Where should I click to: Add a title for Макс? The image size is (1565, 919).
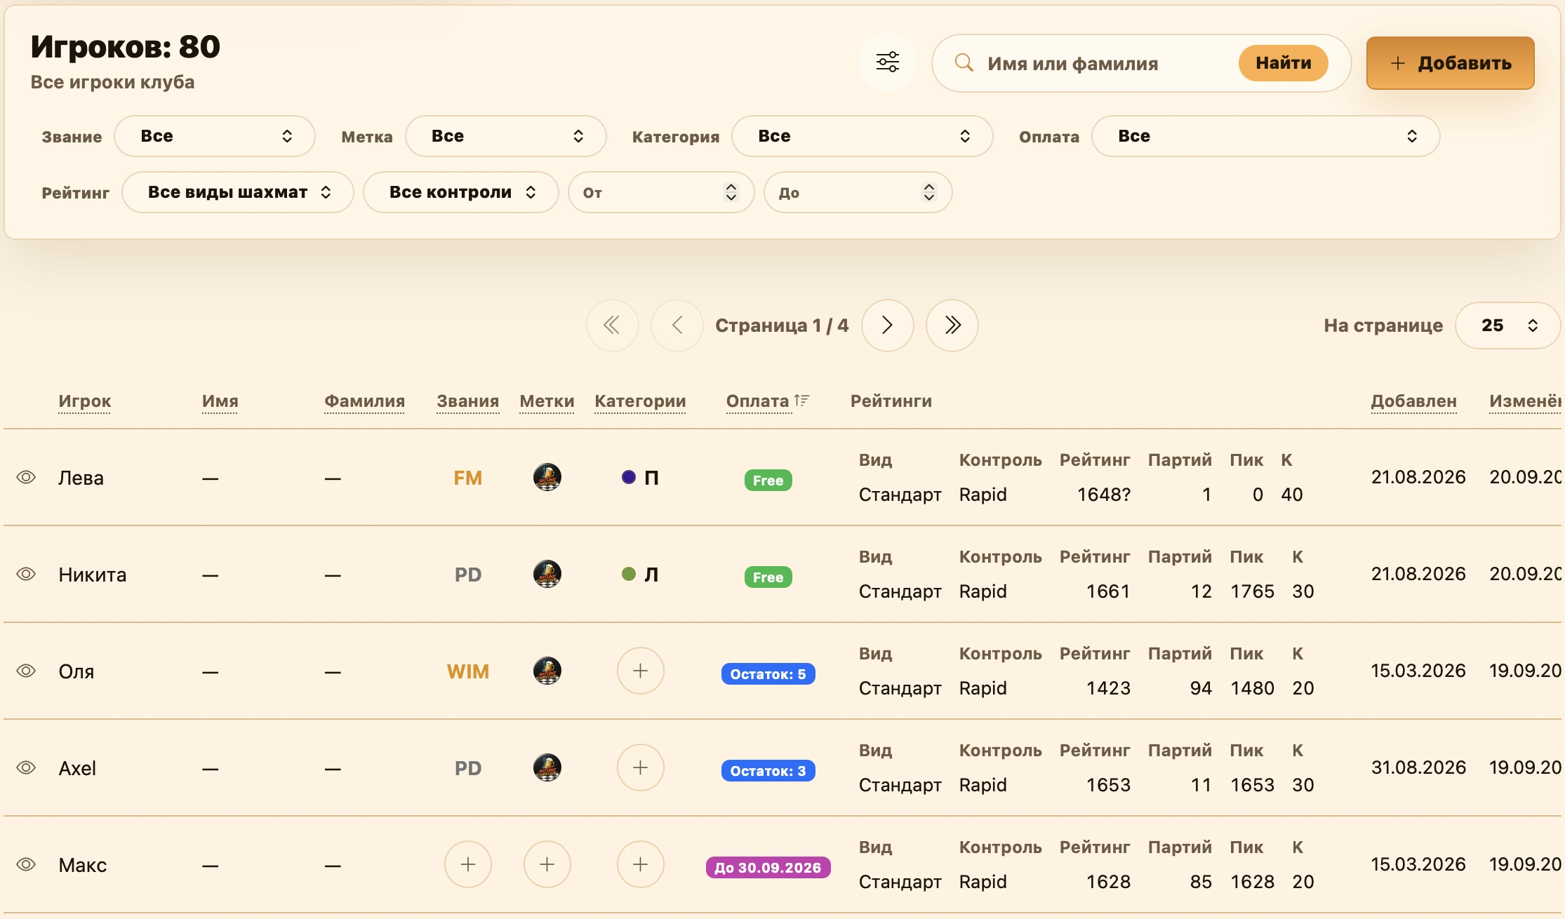[468, 864]
